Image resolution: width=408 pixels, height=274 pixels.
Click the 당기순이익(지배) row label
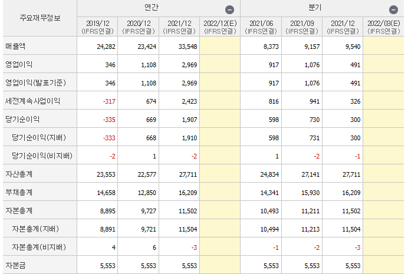pos(39,137)
